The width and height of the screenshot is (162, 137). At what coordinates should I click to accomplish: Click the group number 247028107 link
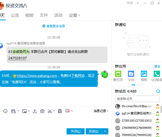click(x=18, y=58)
